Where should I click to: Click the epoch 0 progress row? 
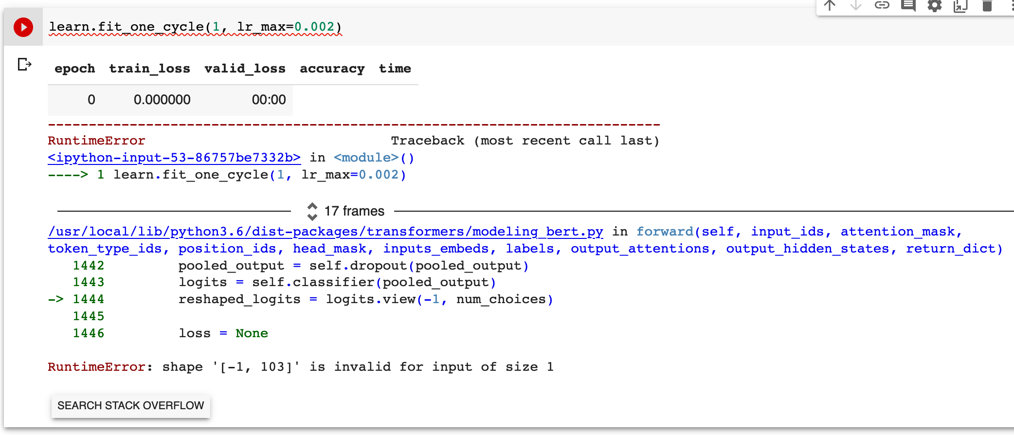click(x=170, y=100)
